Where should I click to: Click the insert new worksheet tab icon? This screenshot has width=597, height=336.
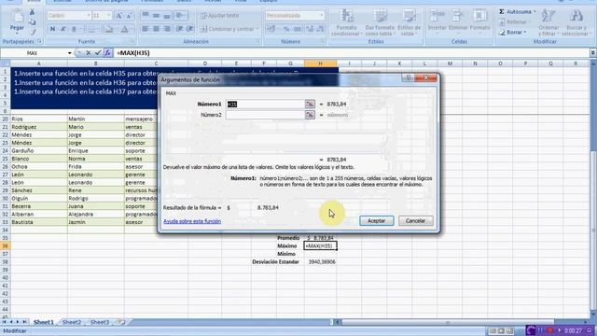[x=121, y=322]
